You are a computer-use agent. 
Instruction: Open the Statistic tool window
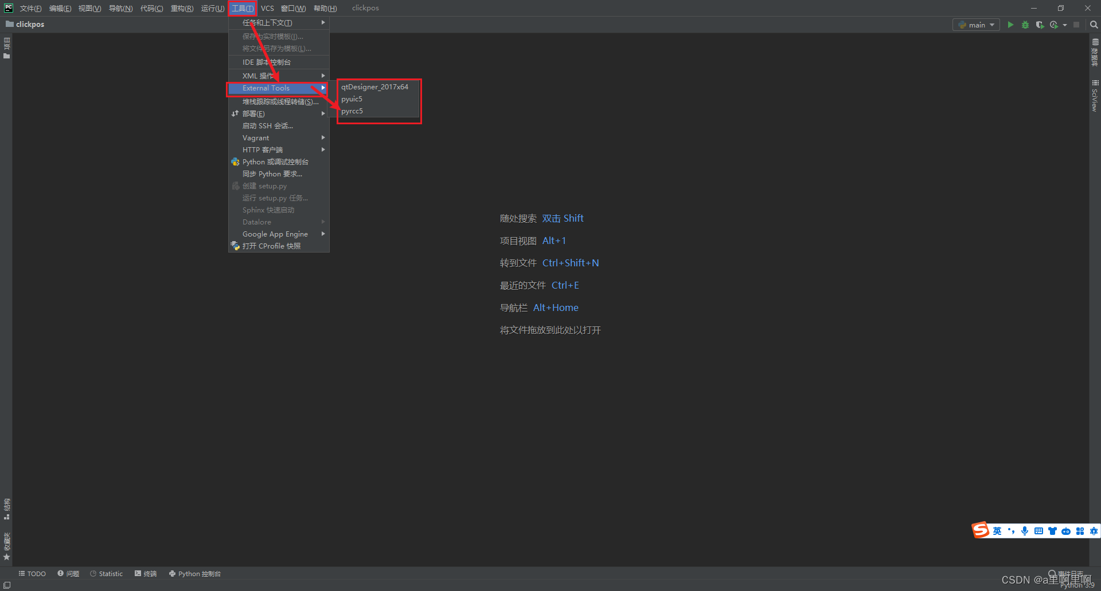(106, 573)
